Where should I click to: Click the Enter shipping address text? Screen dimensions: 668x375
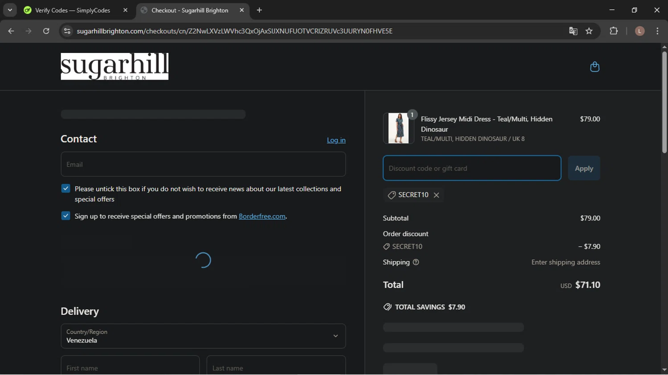coord(566,262)
